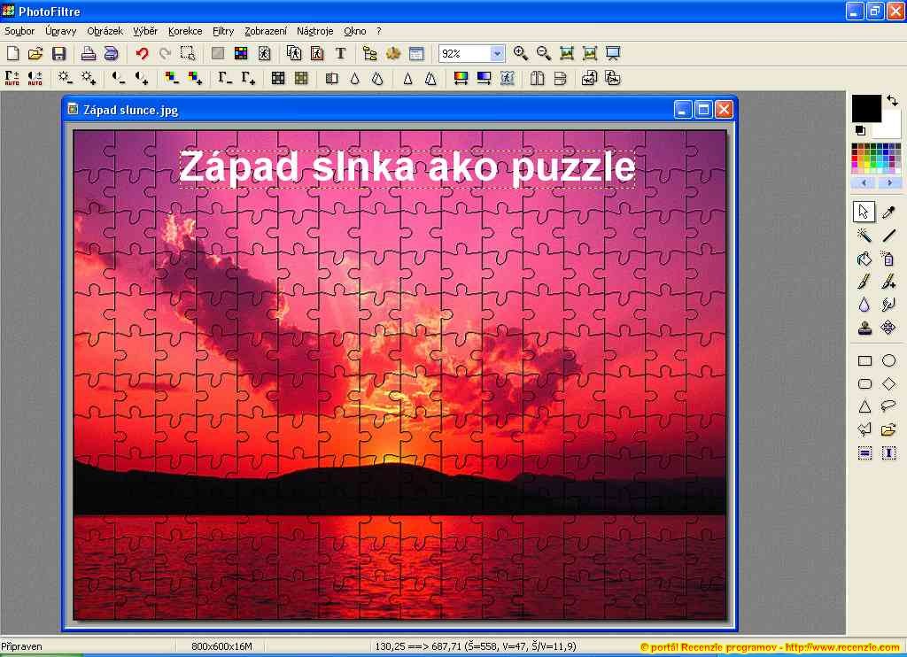Click the single triangle sharpen icon
Screen dimensions: 907x657
[407, 78]
